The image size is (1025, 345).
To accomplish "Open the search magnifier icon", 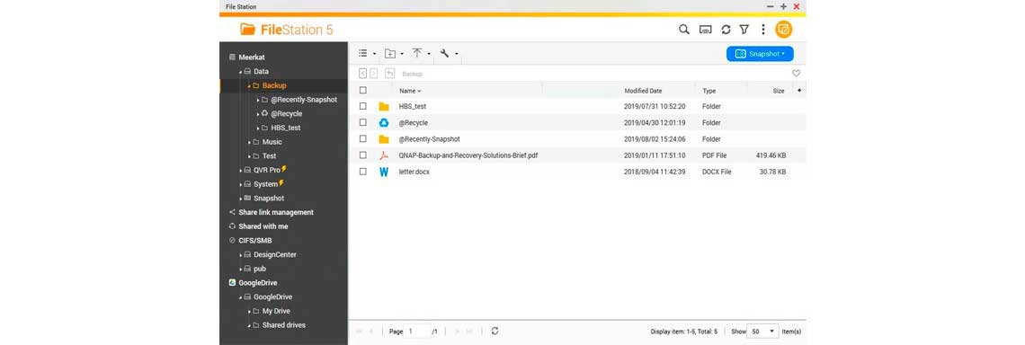I will (683, 30).
